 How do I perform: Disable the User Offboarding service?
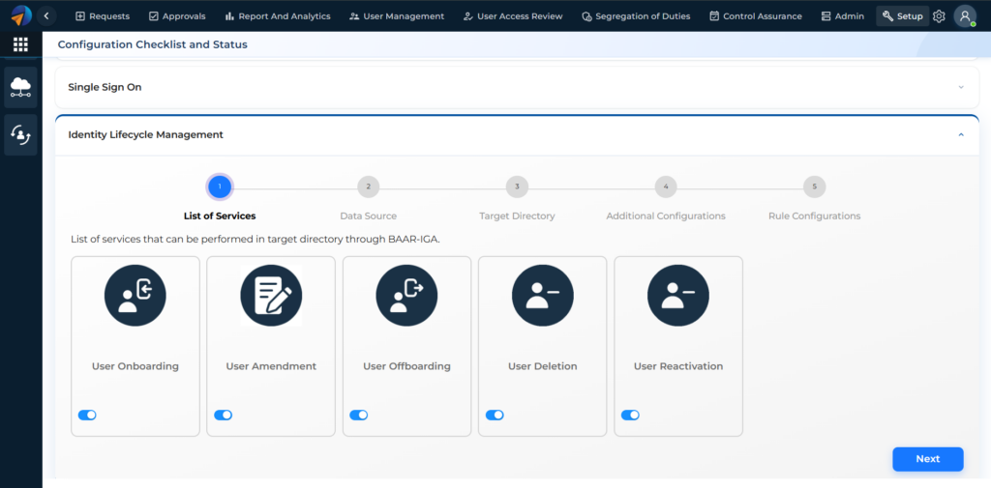[x=358, y=415]
